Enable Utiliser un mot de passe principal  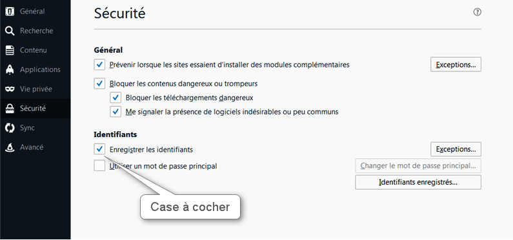(99, 165)
